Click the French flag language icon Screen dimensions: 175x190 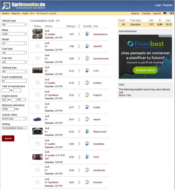[x=172, y=13]
